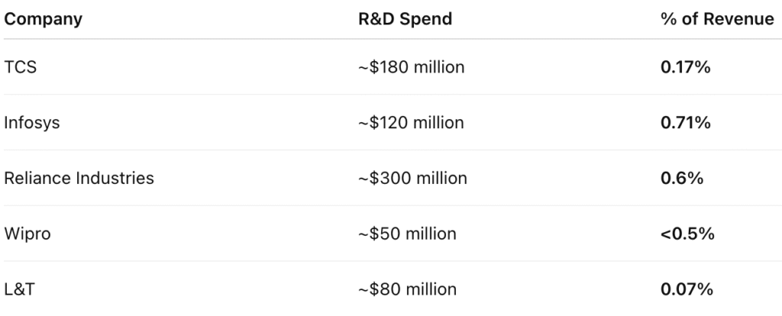Select the Wipro company cell
Viewport: 782px width, 316px height.
pyautogui.click(x=27, y=234)
